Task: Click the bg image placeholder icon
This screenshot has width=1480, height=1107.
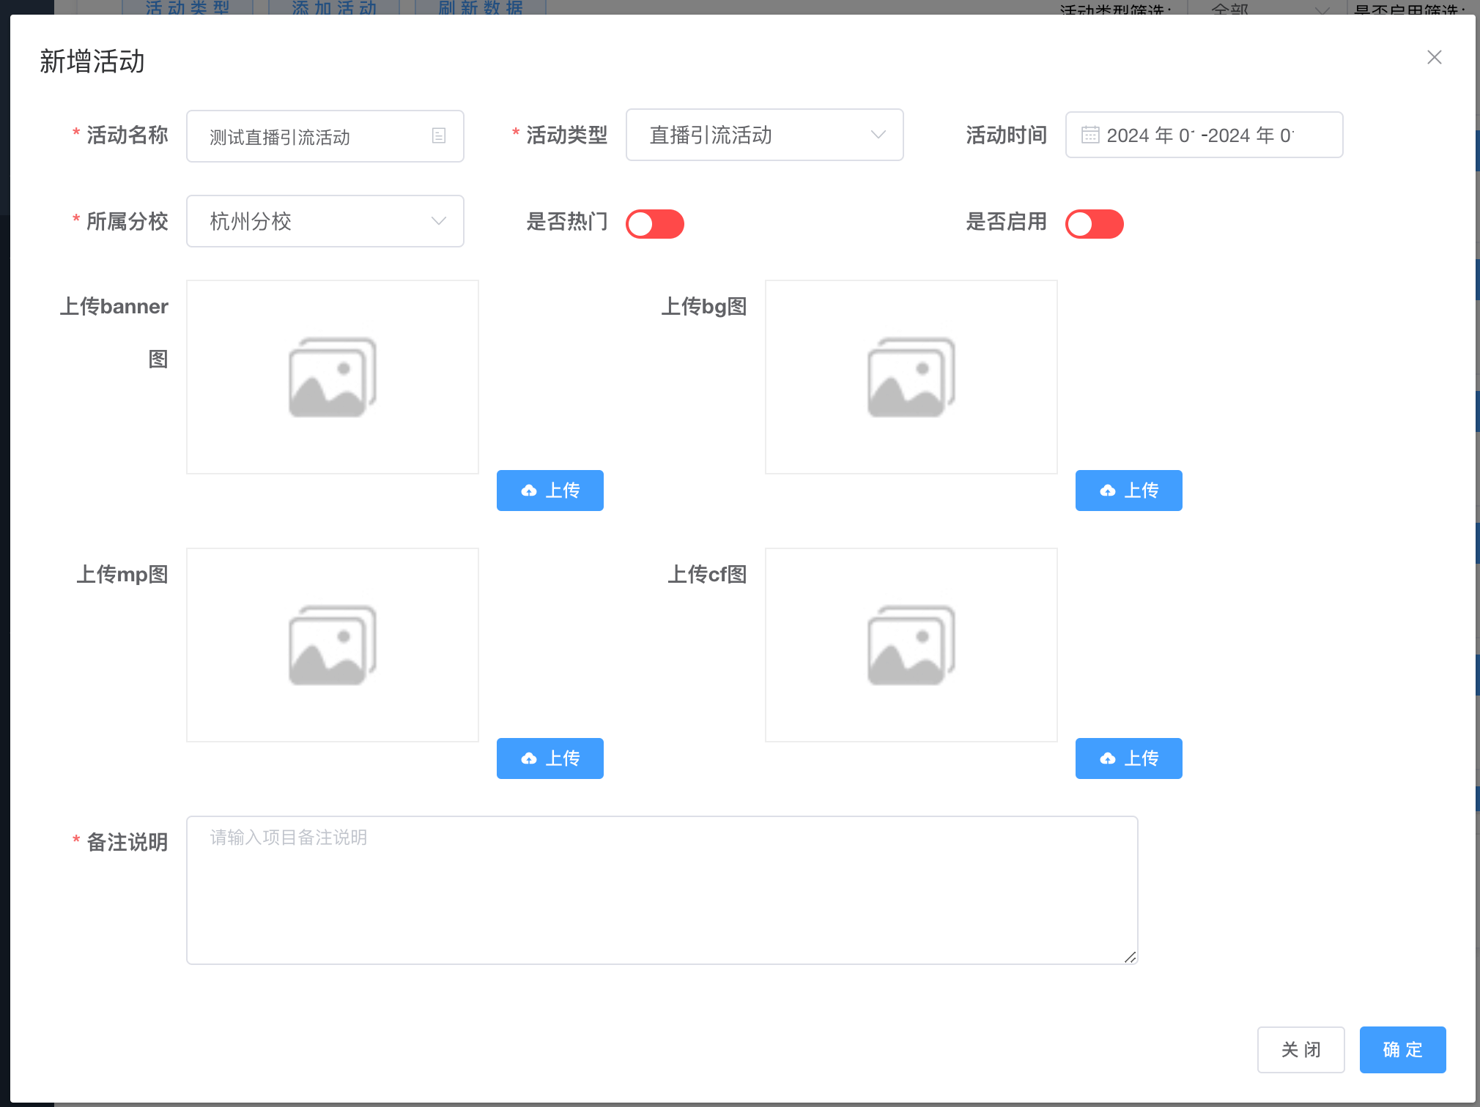Action: click(911, 377)
